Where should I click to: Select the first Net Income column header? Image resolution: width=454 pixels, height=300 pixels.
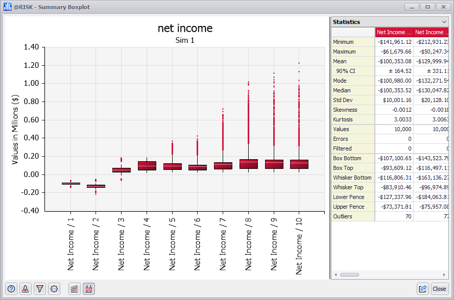click(x=394, y=32)
